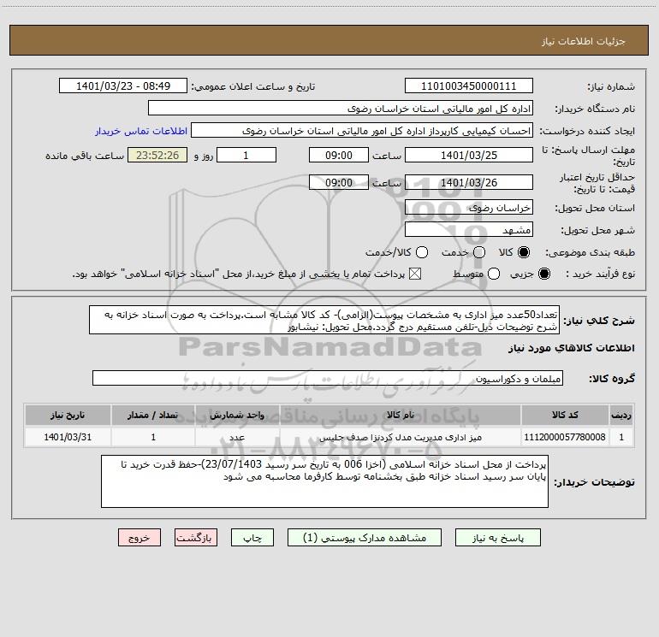Click the پاسخ به نیاز button
This screenshot has width=659, height=637.
[x=497, y=538]
